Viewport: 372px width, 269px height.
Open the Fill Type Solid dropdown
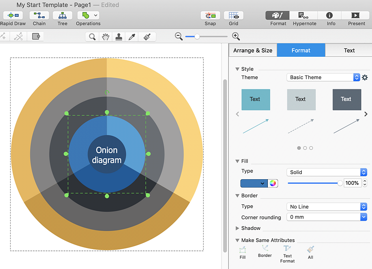326,172
